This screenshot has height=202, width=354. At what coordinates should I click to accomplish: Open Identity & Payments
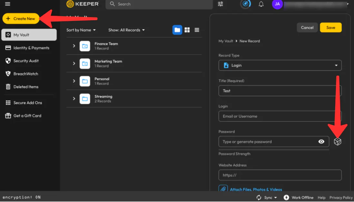pos(27,48)
